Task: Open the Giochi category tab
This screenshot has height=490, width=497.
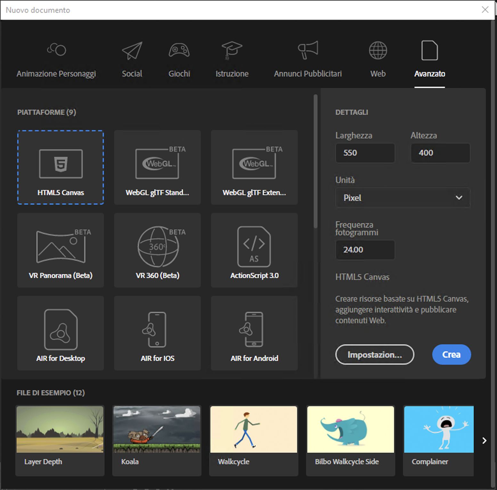Action: point(179,60)
